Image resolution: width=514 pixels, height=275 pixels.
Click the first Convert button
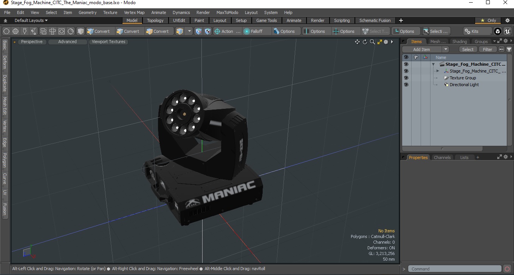point(100,31)
